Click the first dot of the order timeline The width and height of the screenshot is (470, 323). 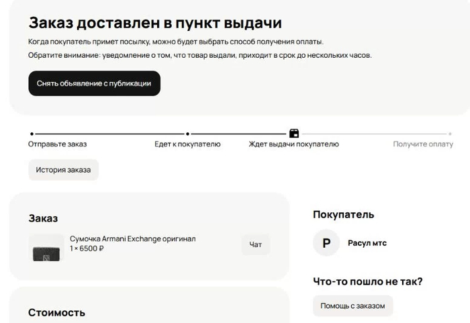(x=31, y=134)
